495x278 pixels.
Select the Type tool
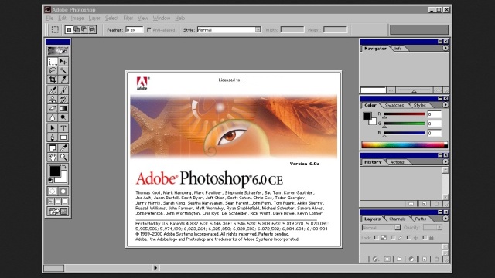click(x=63, y=128)
